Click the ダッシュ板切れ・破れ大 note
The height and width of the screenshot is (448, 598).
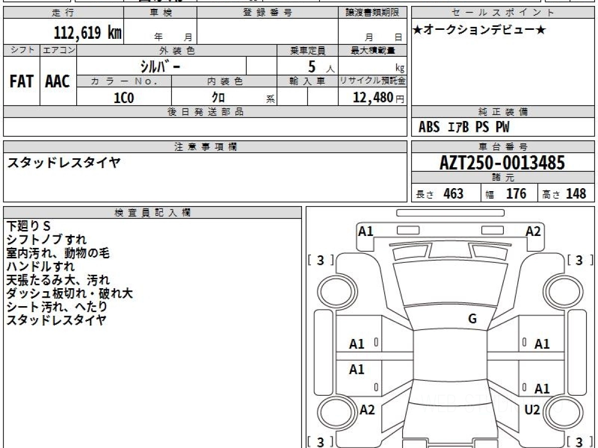pyautogui.click(x=70, y=293)
